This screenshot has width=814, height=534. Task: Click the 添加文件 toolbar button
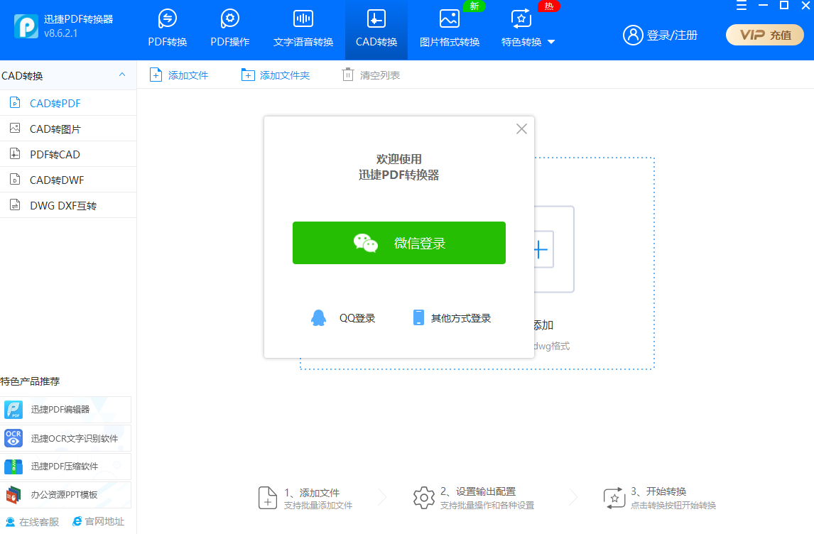pyautogui.click(x=178, y=75)
